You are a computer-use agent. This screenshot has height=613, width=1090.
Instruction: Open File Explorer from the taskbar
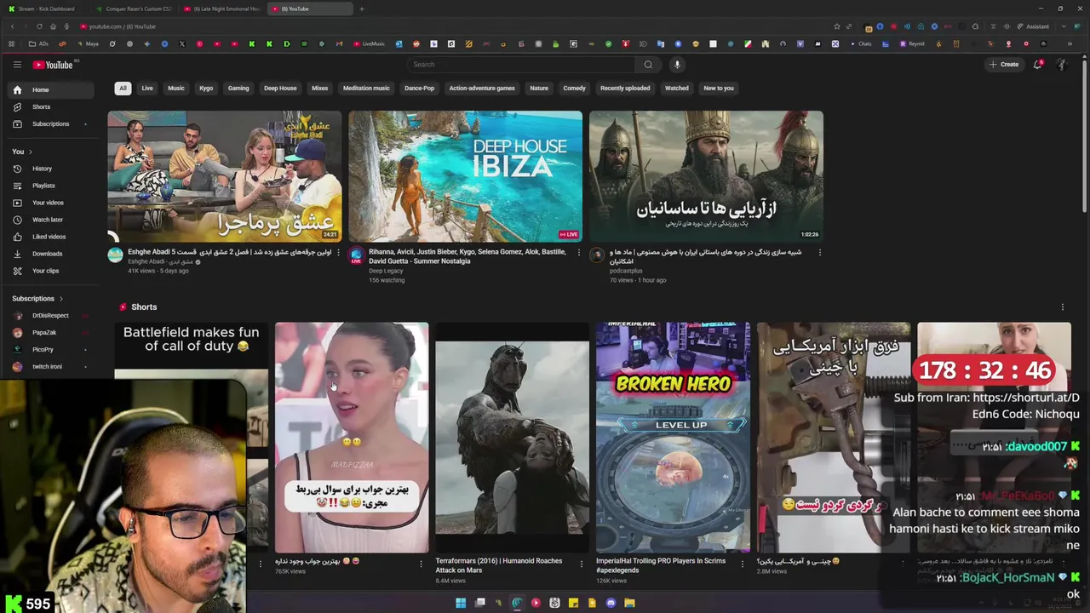click(629, 603)
